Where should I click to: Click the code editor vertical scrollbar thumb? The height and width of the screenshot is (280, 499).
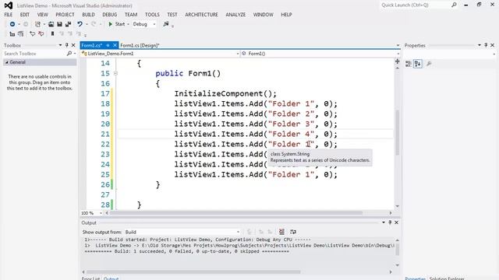coord(397,132)
